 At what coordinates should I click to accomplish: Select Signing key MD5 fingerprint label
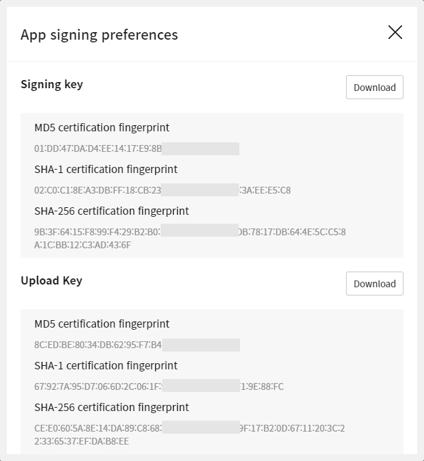pyautogui.click(x=102, y=127)
